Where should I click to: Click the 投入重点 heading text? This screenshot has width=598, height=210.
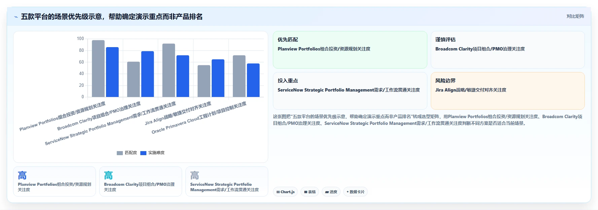pos(288,81)
